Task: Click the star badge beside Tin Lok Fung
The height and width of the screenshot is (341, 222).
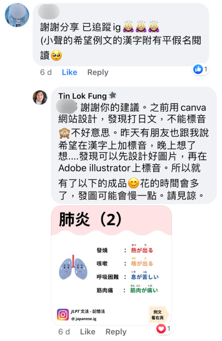Action: [x=113, y=95]
